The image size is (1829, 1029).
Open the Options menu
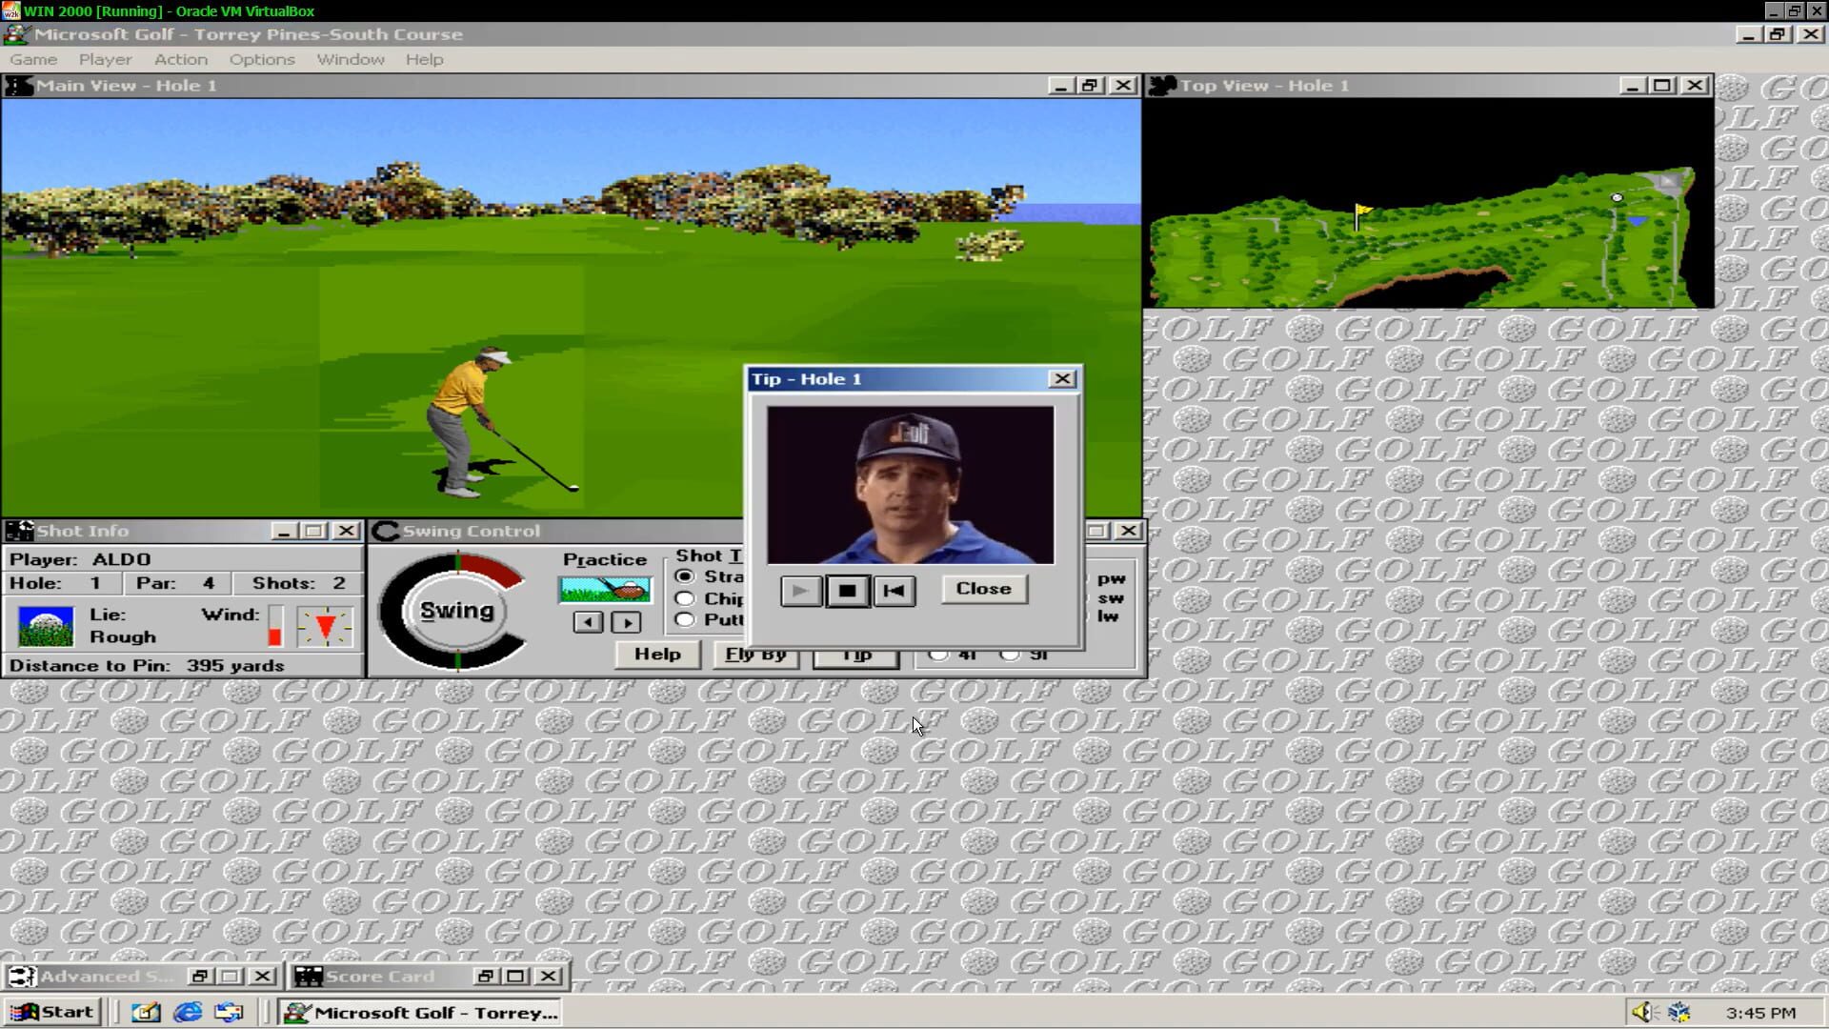coord(261,59)
